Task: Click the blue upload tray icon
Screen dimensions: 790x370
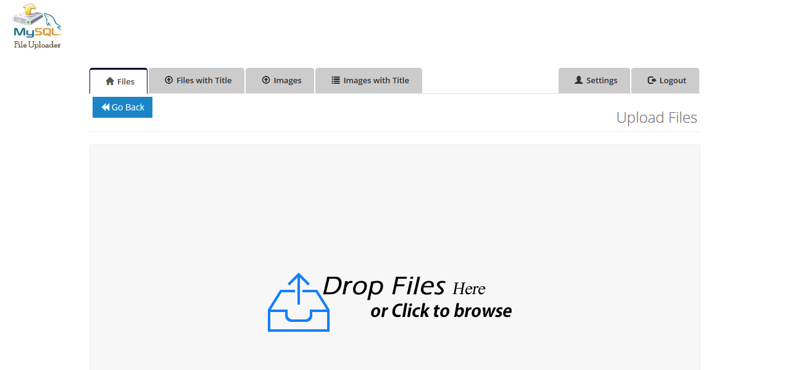Action: (x=299, y=302)
